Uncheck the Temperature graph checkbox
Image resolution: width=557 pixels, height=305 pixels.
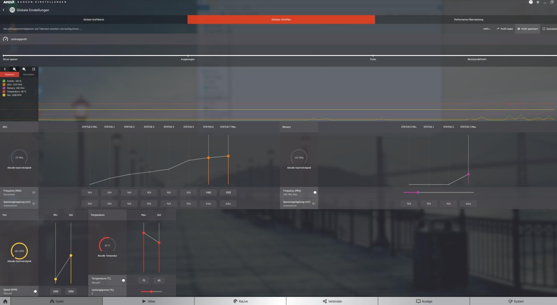(x=4, y=92)
